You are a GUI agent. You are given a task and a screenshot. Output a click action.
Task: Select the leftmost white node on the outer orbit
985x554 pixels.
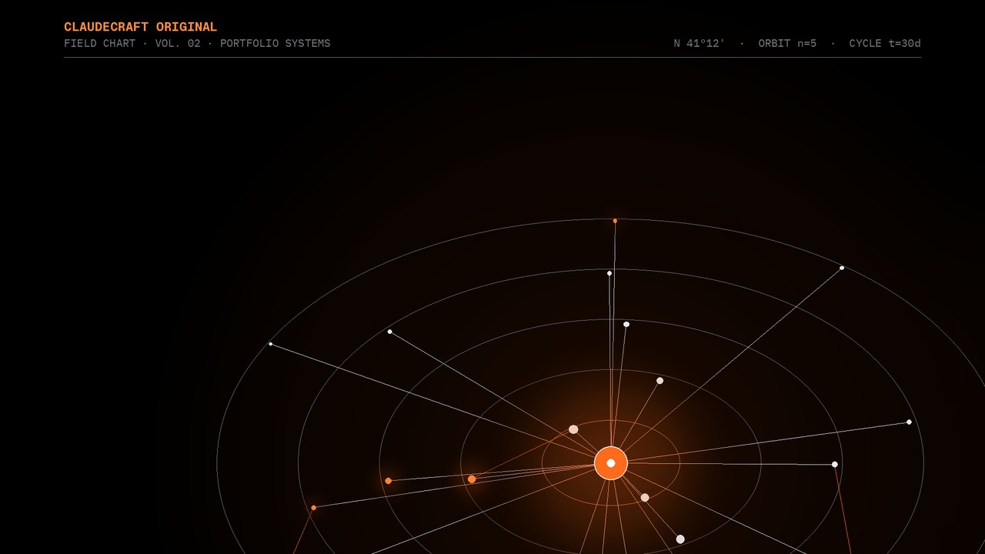click(271, 344)
